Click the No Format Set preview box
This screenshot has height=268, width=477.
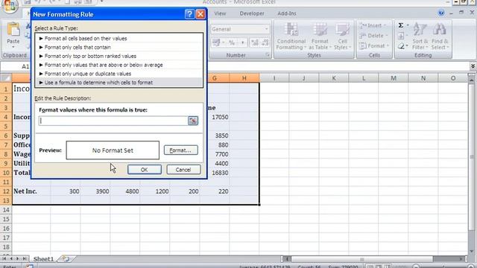click(113, 150)
